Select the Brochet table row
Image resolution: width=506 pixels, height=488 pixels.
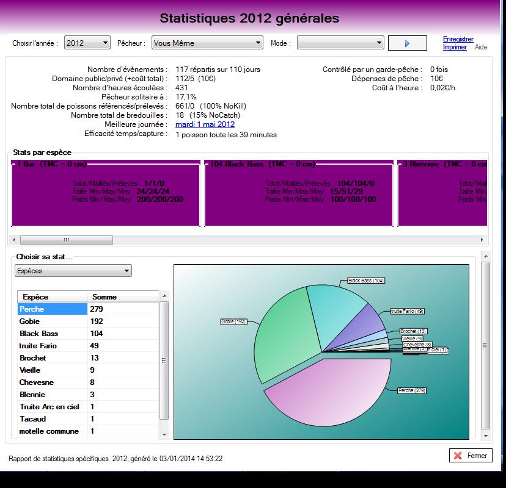(88, 358)
